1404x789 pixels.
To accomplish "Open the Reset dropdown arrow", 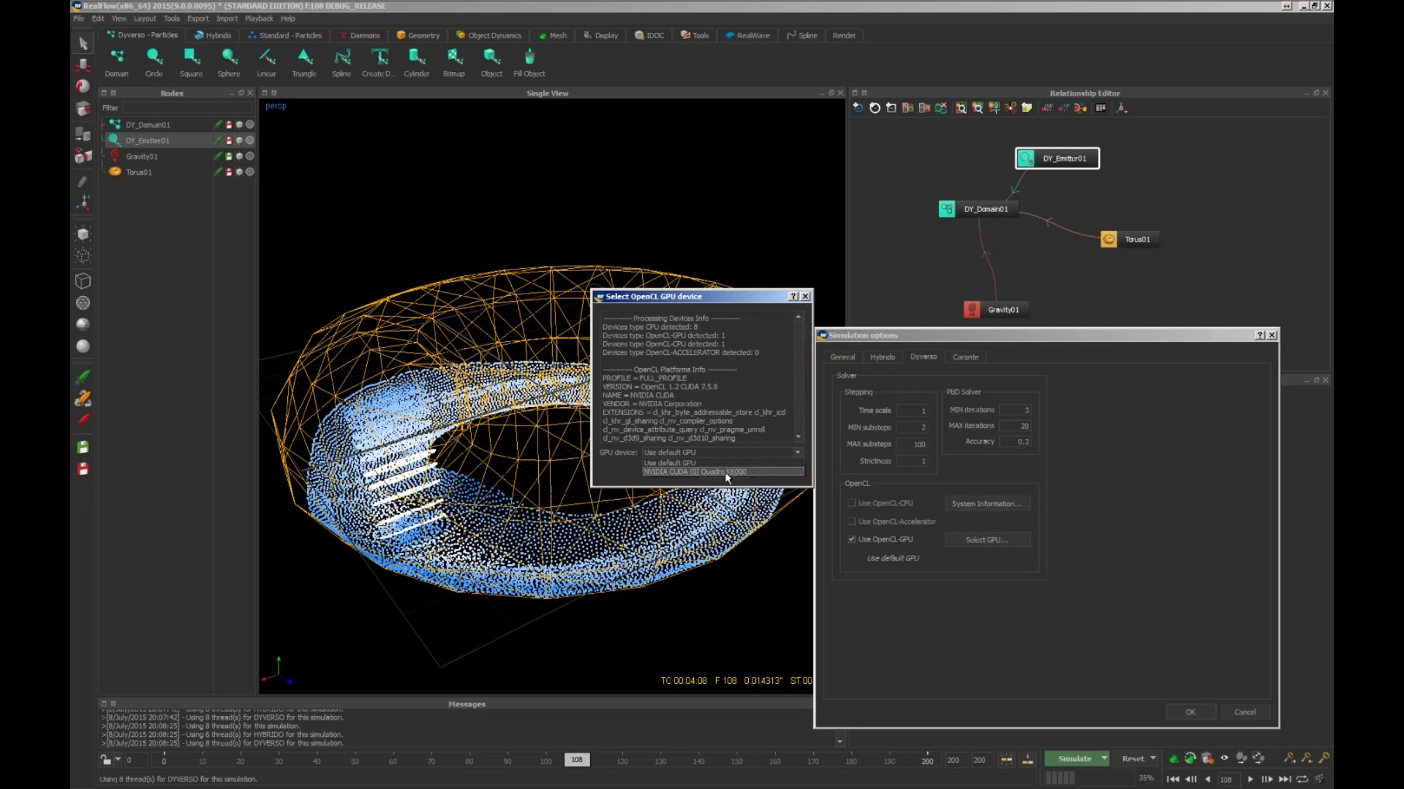I will 1153,759.
